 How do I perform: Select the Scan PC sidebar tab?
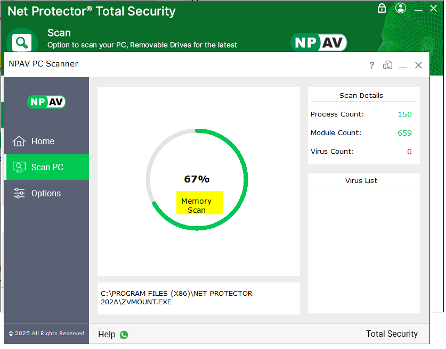tap(47, 167)
